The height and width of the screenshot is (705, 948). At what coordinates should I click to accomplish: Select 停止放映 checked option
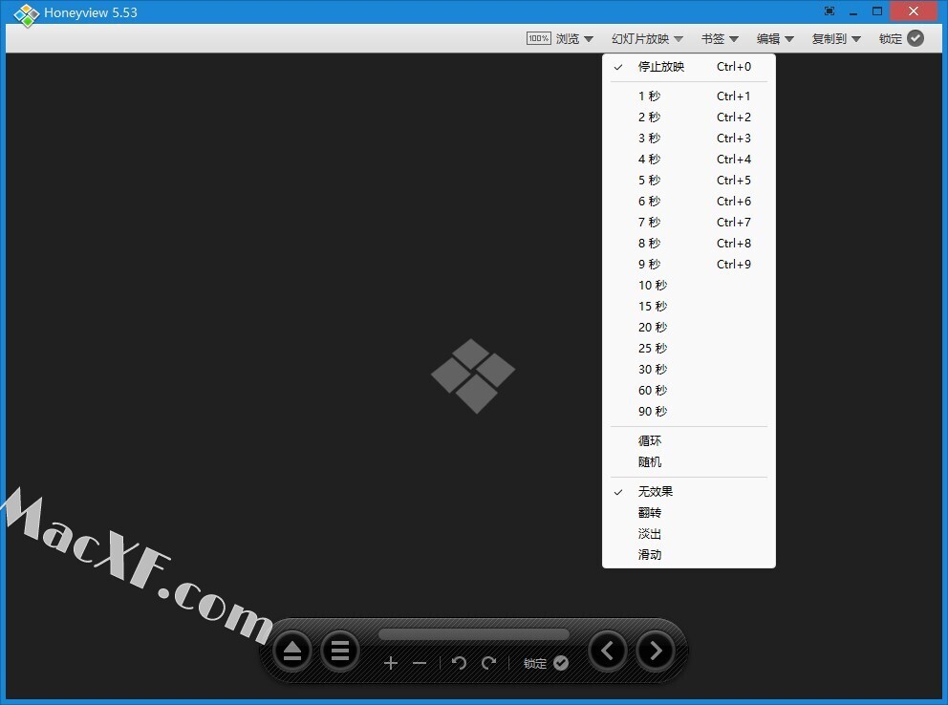689,67
